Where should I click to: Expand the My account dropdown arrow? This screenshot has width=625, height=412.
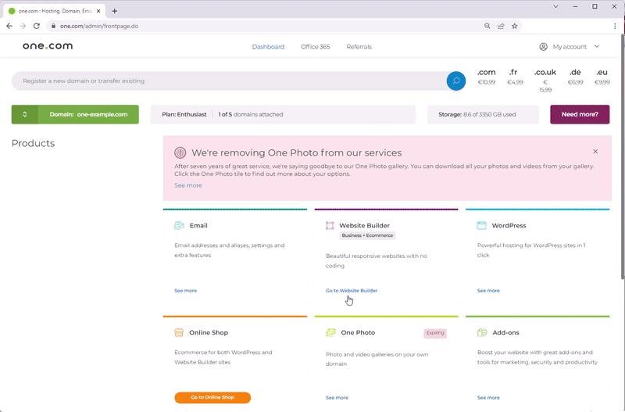[597, 46]
